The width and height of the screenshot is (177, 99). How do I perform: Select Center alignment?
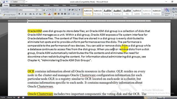59,14
